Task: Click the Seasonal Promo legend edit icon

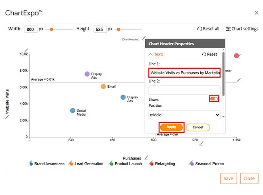Action: point(191,162)
